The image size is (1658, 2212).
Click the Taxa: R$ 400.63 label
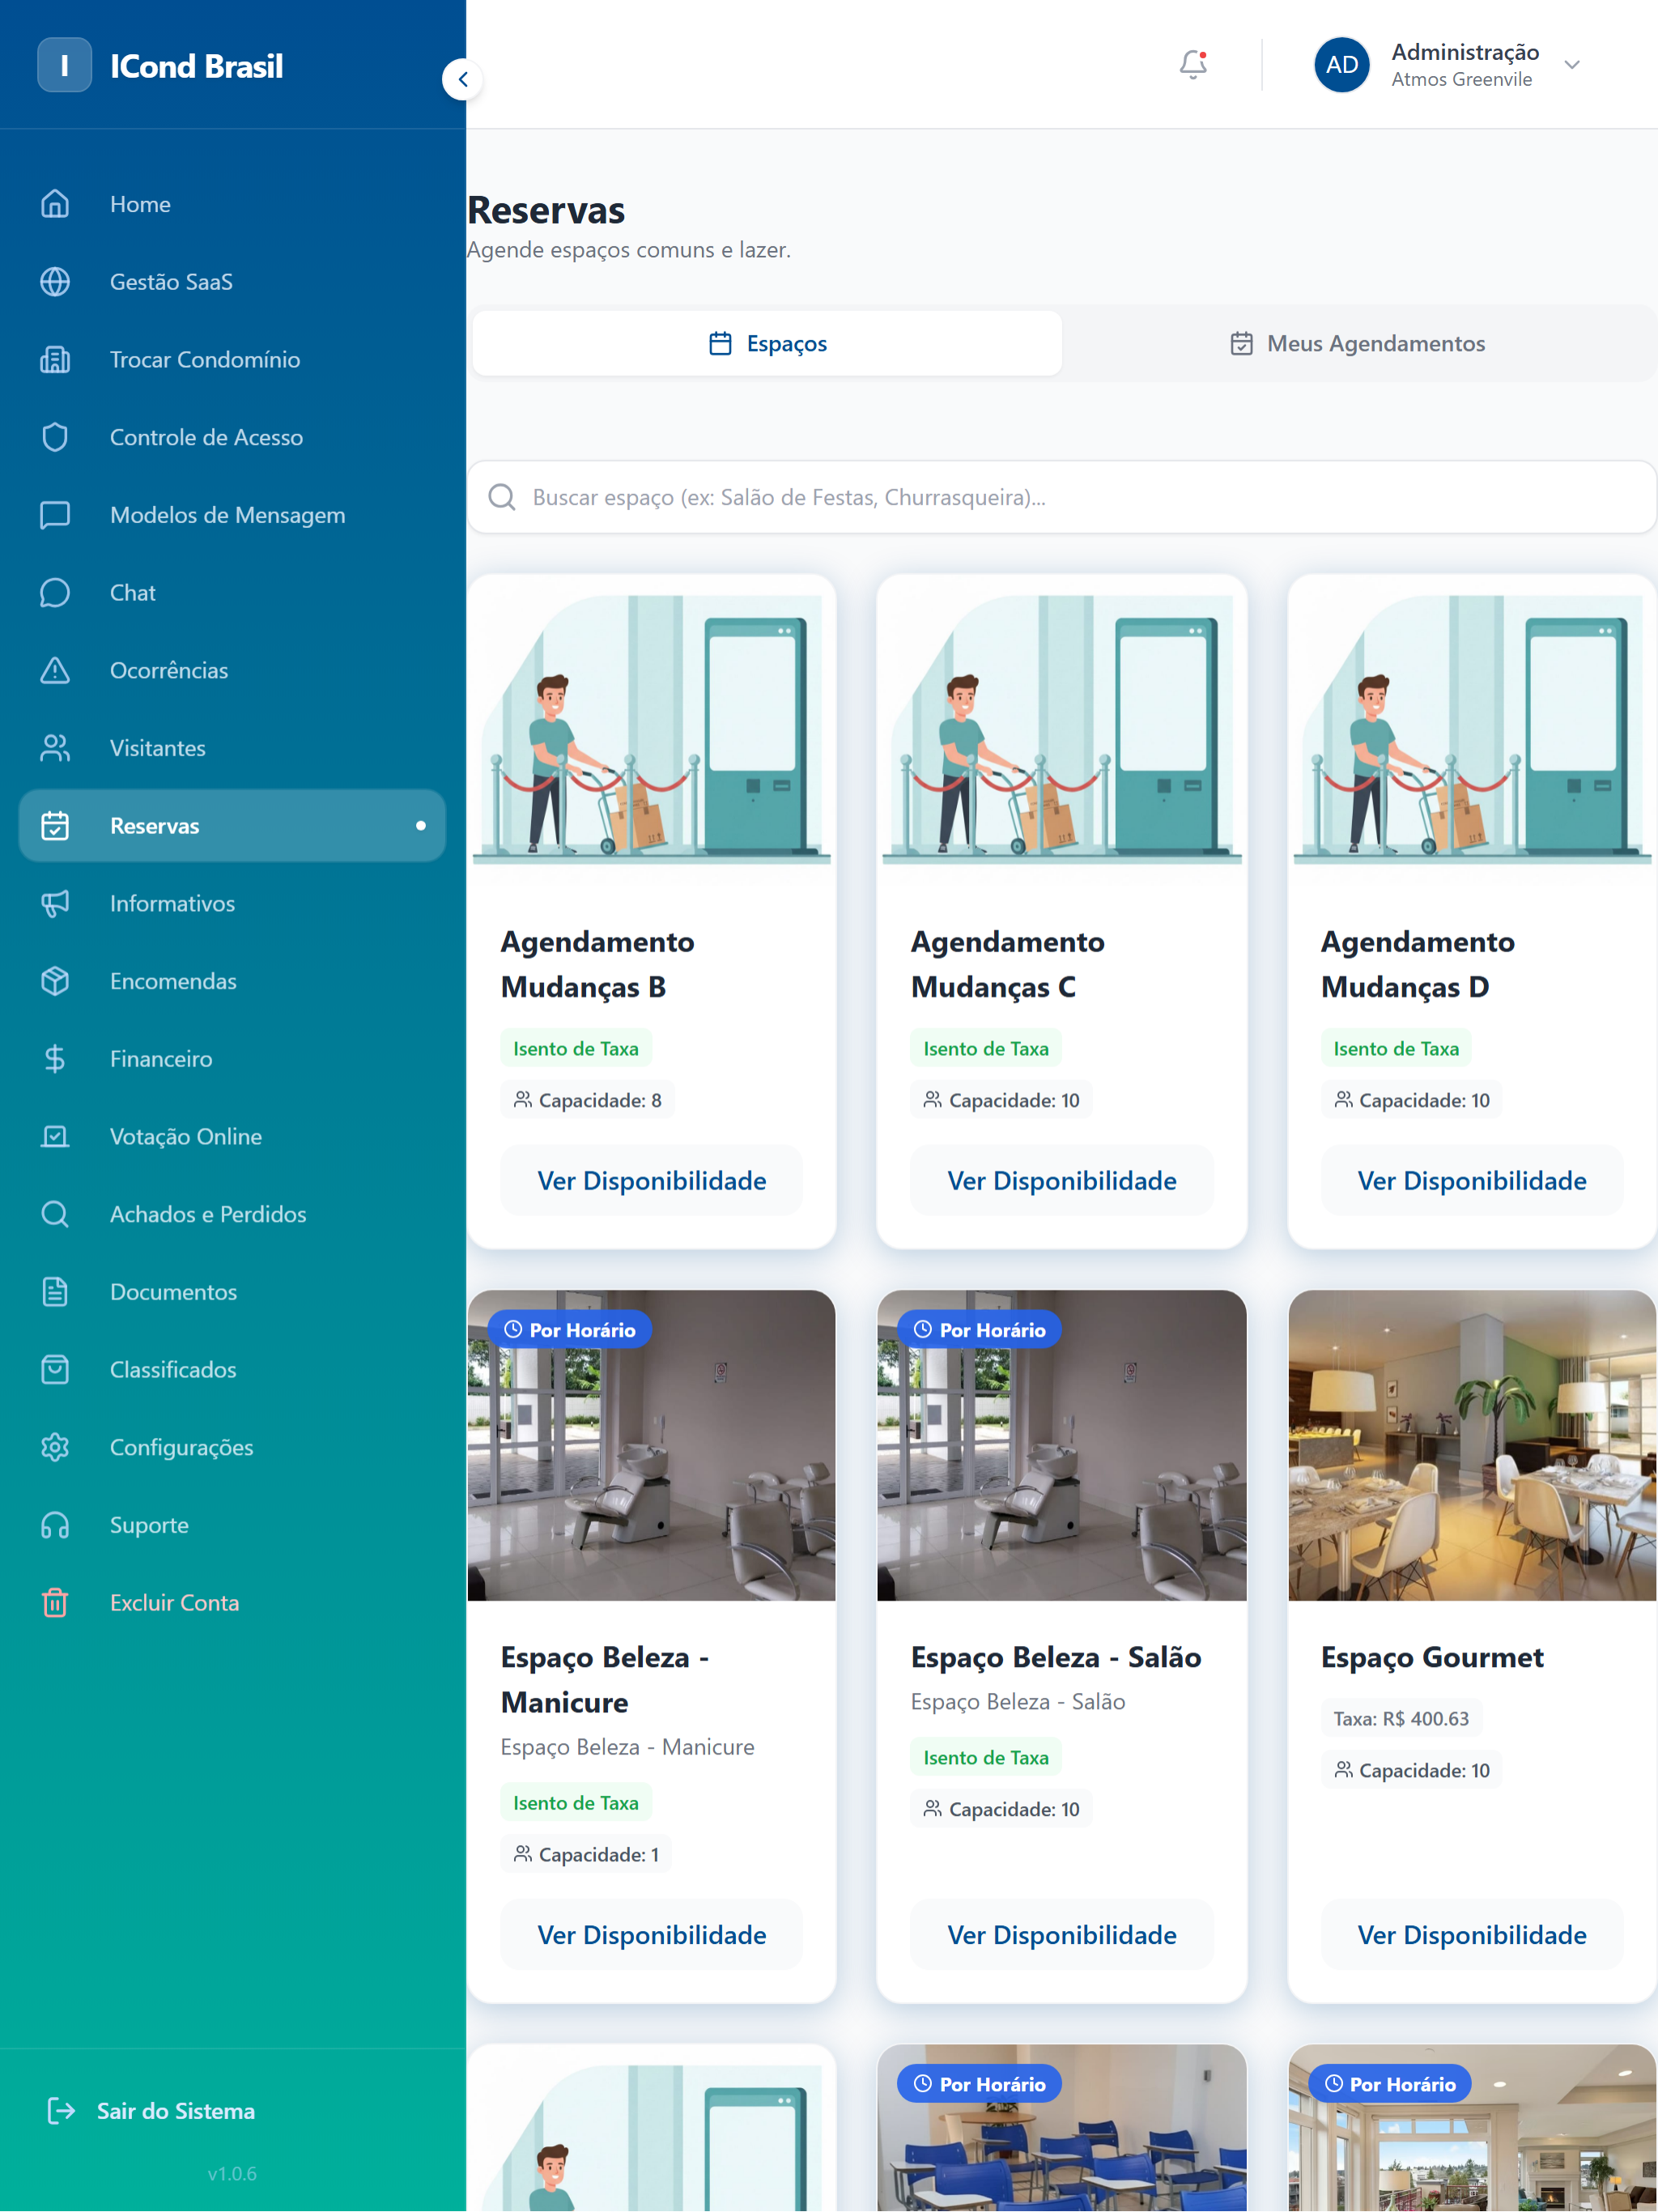coord(1401,1719)
